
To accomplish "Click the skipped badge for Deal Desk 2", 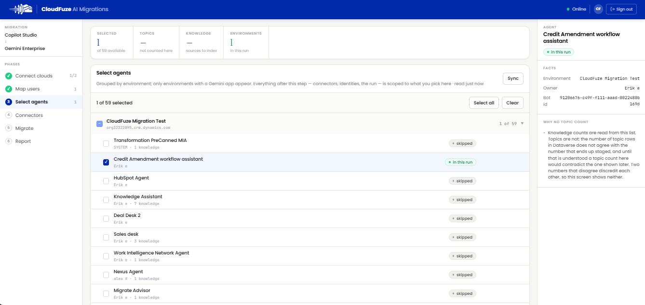I will (x=462, y=218).
